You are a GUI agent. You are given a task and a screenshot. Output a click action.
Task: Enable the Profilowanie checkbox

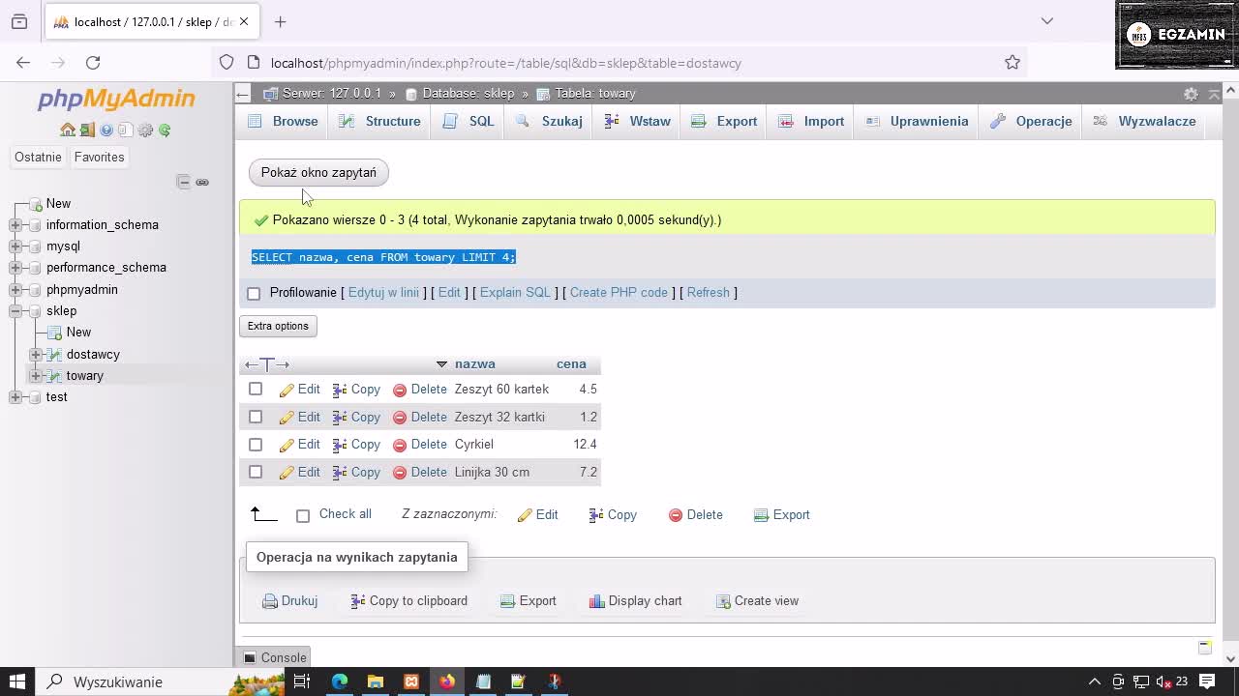pos(254,294)
